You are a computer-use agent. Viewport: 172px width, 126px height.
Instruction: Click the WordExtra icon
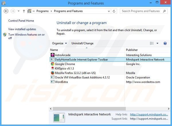[52, 82]
